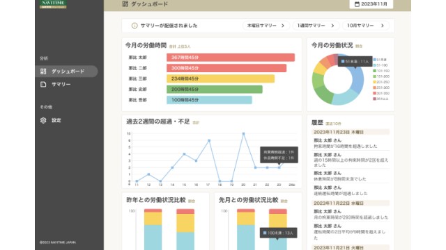Open the 月の拘束時間が293時間 history entry
The width and height of the screenshot is (446, 250).
[350, 215]
